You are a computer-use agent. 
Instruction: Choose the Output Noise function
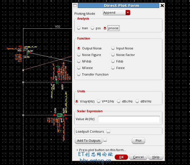pyautogui.click(x=79, y=48)
